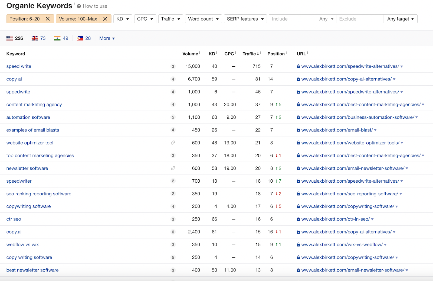Image resolution: width=433 pixels, height=281 pixels.
Task: Click the info icon next to URL header
Action: pos(307,52)
